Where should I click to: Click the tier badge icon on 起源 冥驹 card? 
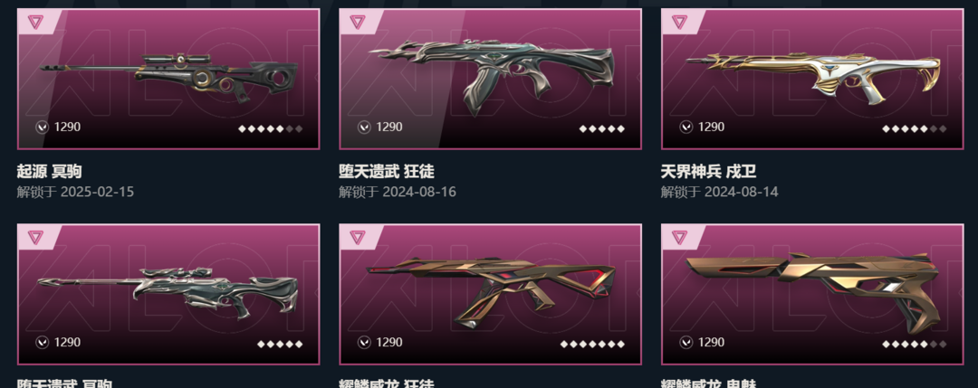point(35,22)
